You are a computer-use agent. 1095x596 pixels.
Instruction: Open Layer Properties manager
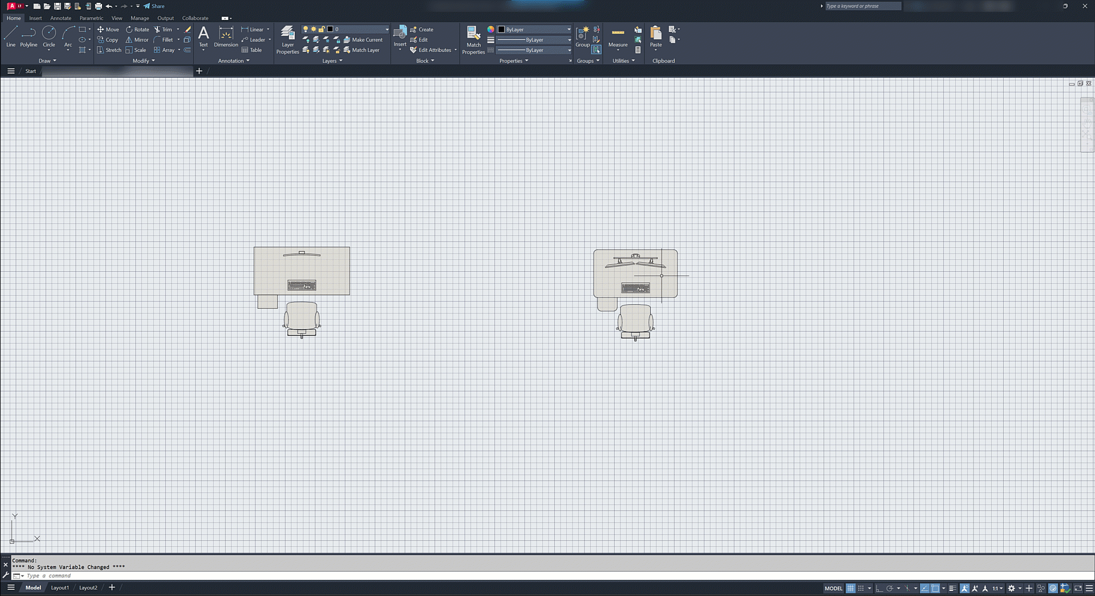tap(287, 39)
